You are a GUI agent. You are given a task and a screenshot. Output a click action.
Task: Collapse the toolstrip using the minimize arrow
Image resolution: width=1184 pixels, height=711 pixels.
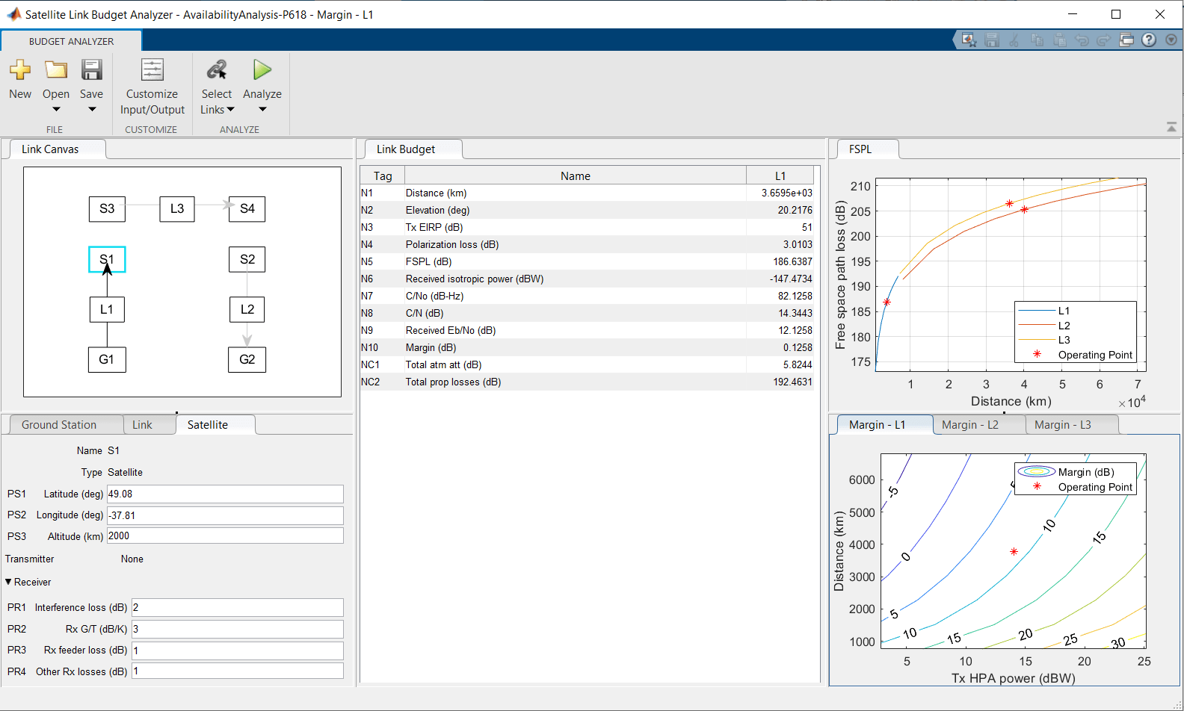(x=1171, y=128)
